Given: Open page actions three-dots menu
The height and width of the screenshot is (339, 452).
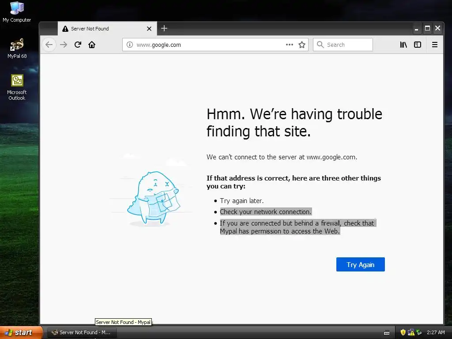Looking at the screenshot, I should (290, 45).
